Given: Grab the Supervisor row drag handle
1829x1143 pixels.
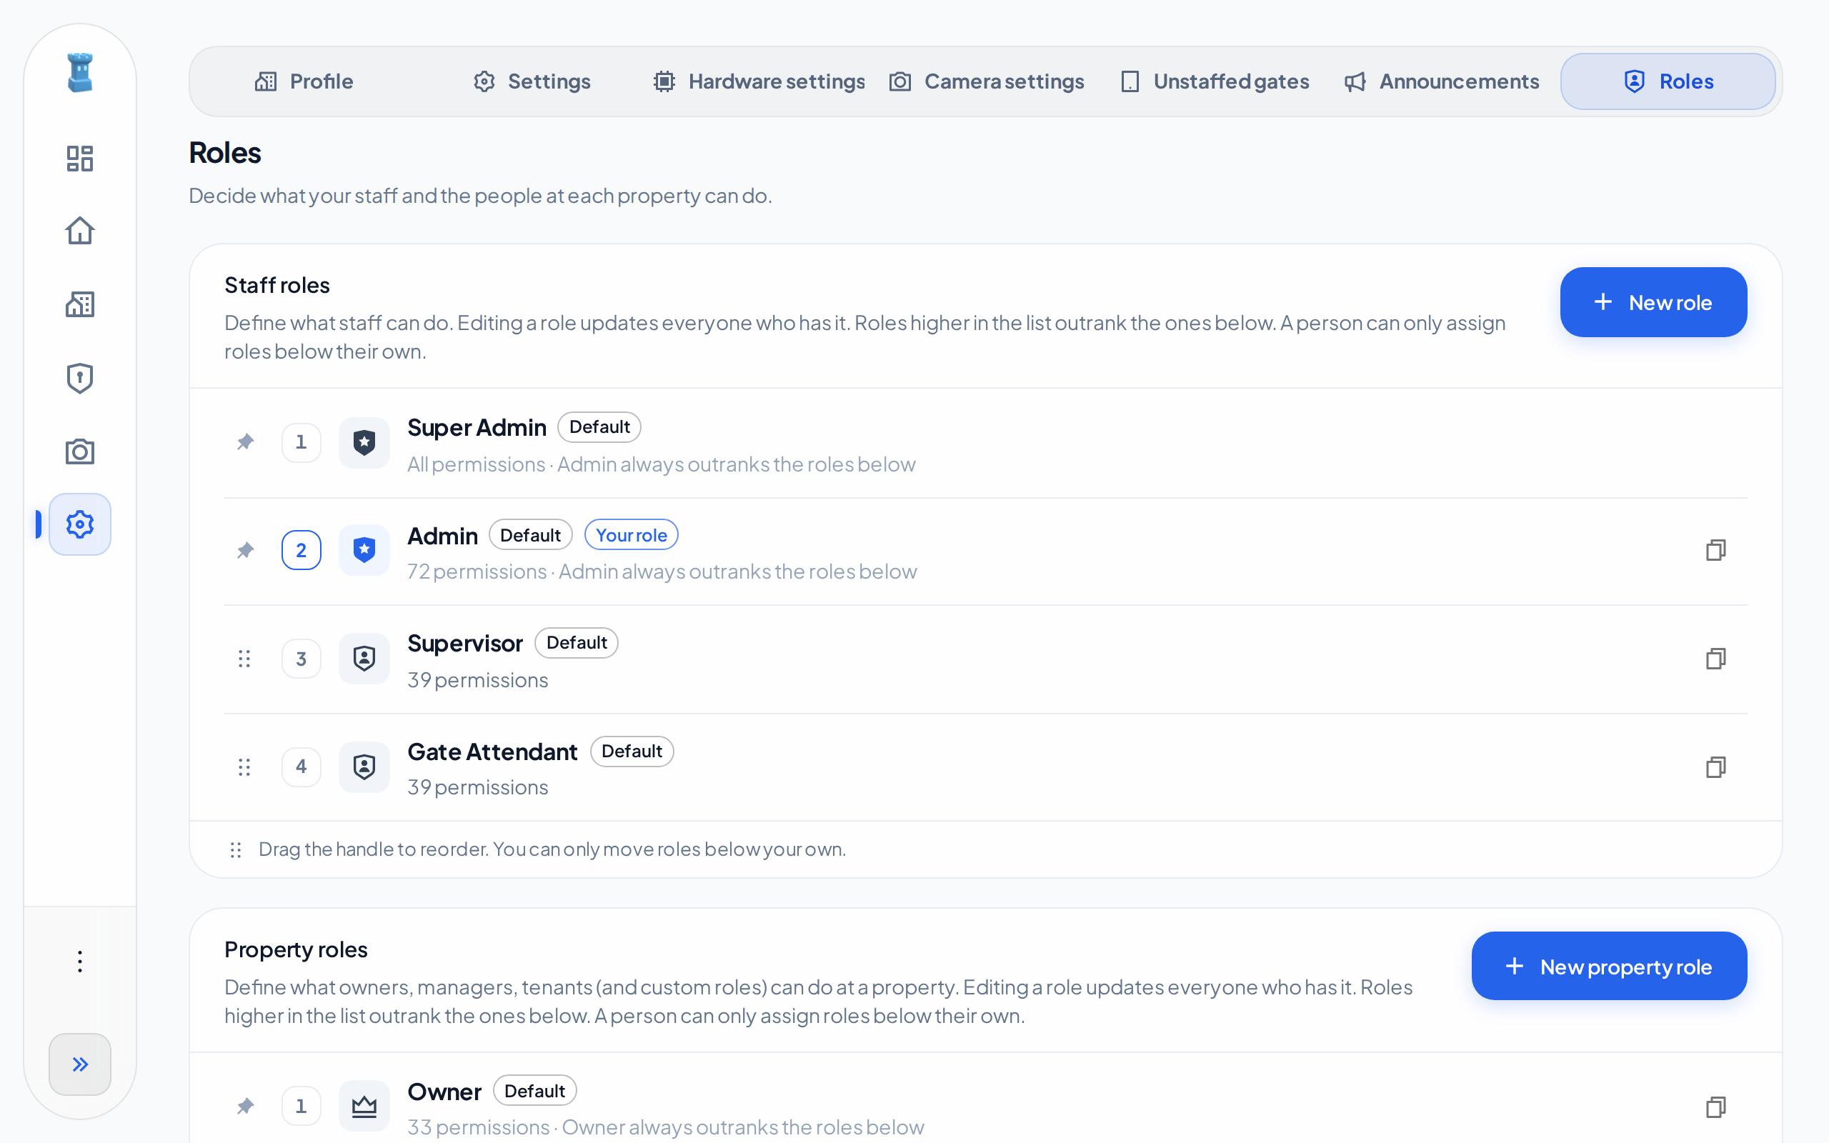Looking at the screenshot, I should 244,659.
